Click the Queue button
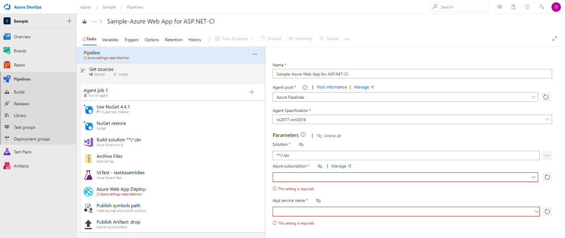 click(329, 39)
